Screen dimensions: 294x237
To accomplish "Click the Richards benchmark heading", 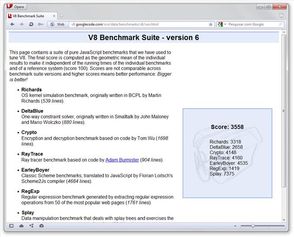I will pos(32,90).
